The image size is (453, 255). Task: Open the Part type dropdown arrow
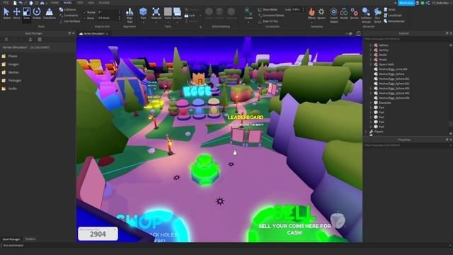(x=143, y=21)
